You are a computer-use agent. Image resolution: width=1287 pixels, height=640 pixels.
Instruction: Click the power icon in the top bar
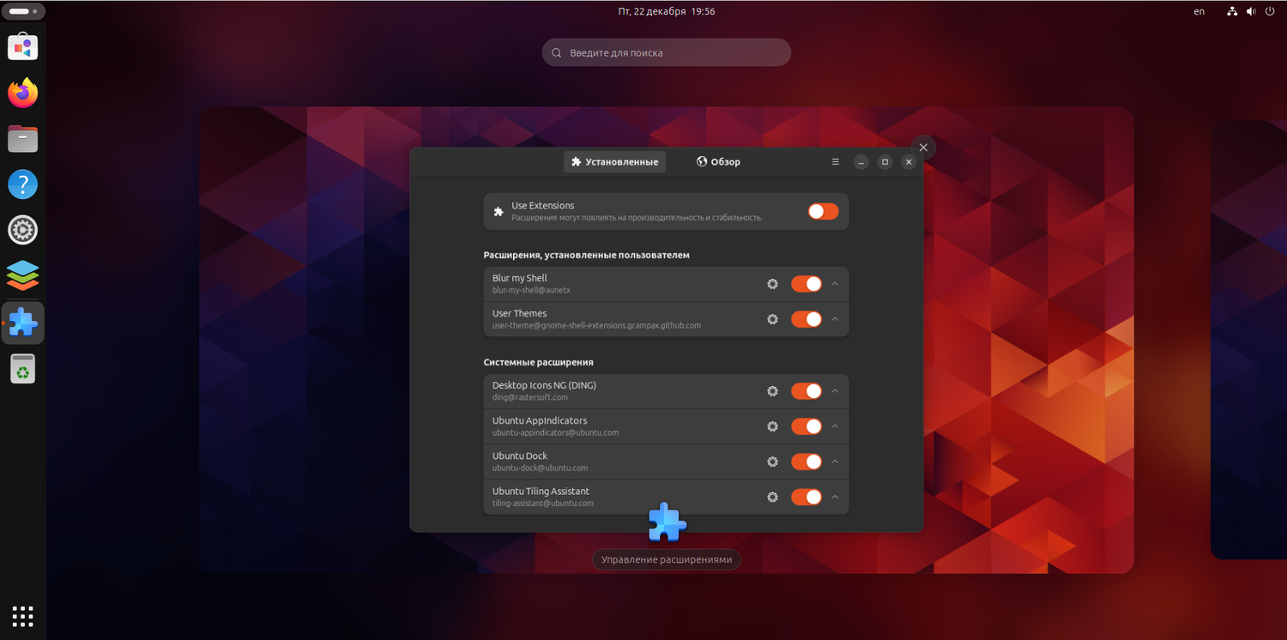1270,11
